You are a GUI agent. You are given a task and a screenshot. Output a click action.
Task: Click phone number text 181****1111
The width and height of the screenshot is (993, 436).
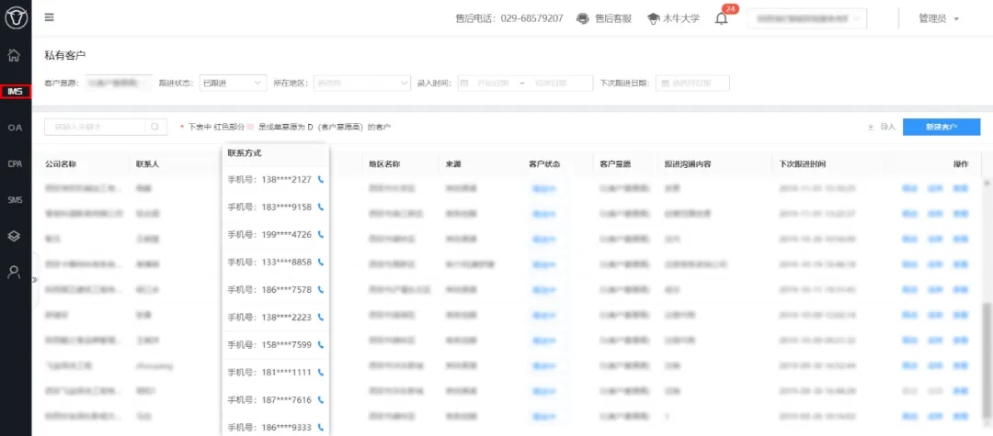(284, 372)
